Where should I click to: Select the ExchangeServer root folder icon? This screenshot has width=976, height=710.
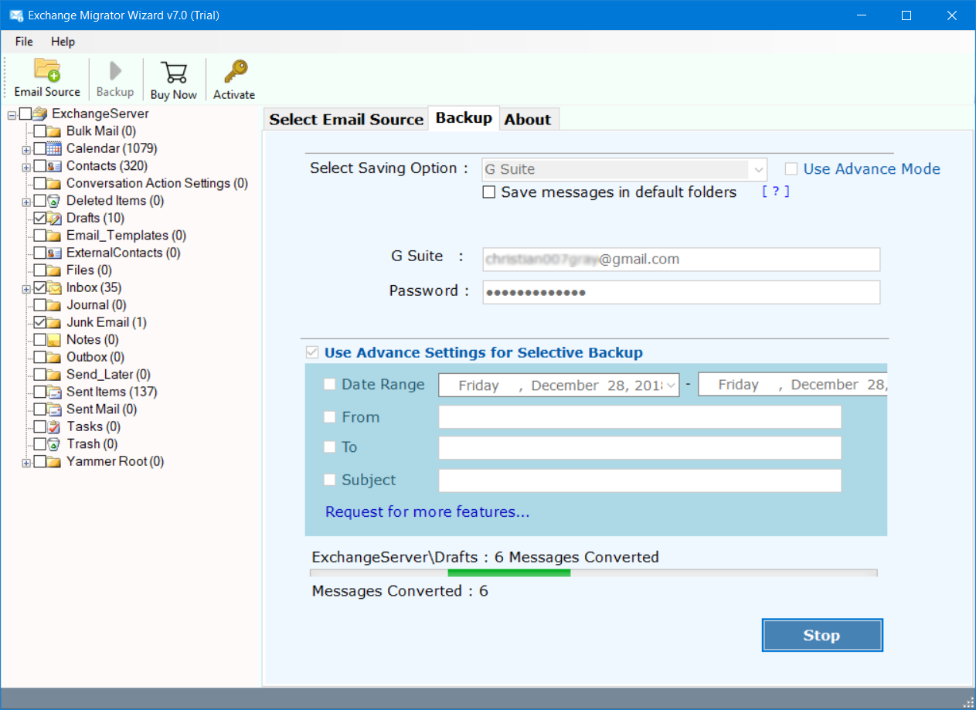tap(40, 114)
